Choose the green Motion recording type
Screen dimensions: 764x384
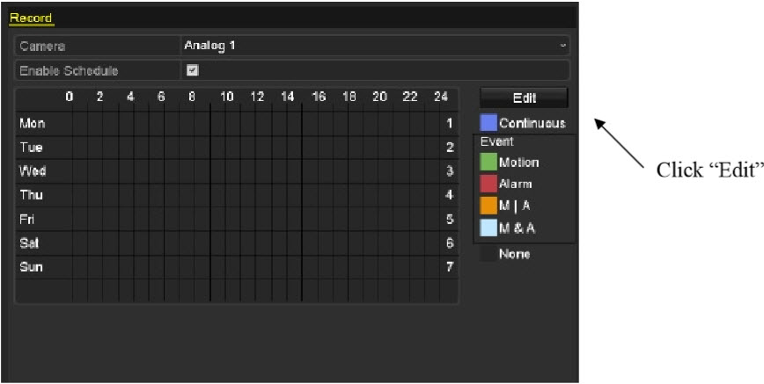coord(489,162)
